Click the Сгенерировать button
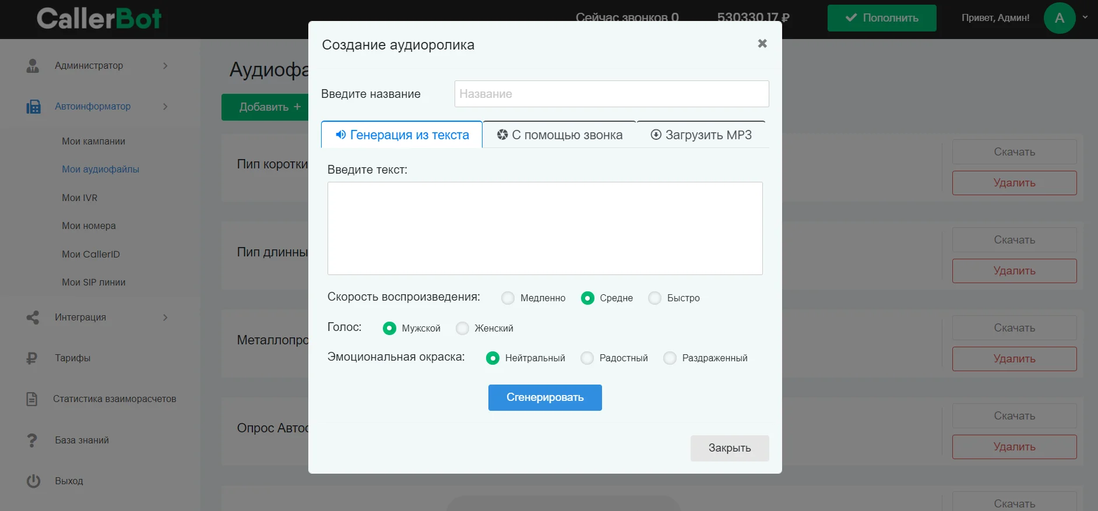The width and height of the screenshot is (1098, 511). pyautogui.click(x=545, y=397)
